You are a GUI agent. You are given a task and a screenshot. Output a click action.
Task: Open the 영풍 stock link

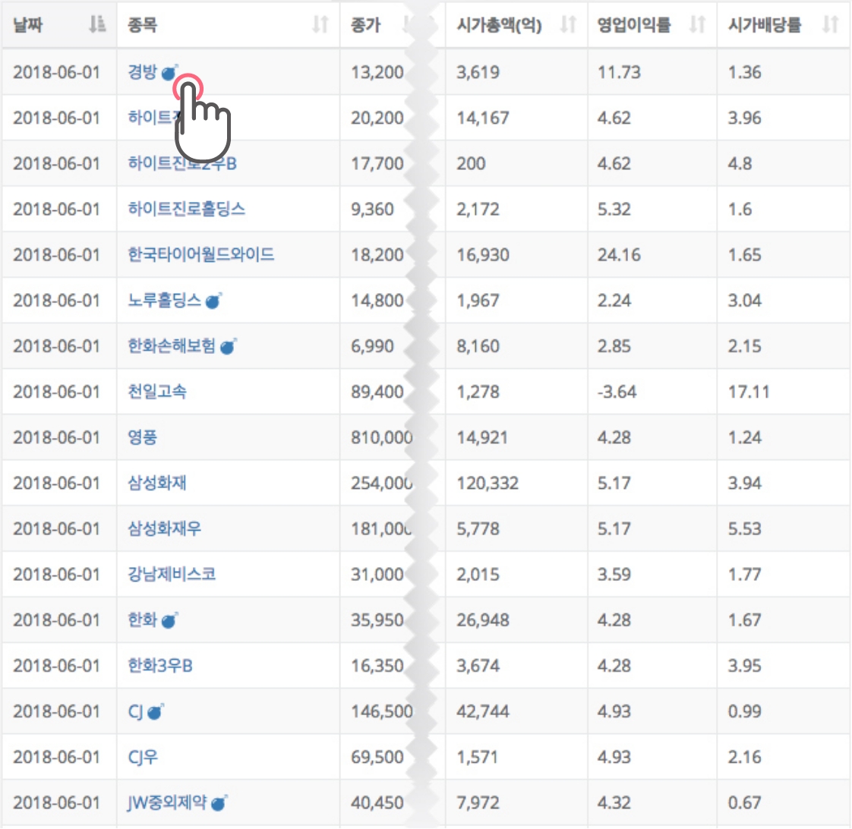[x=142, y=437]
